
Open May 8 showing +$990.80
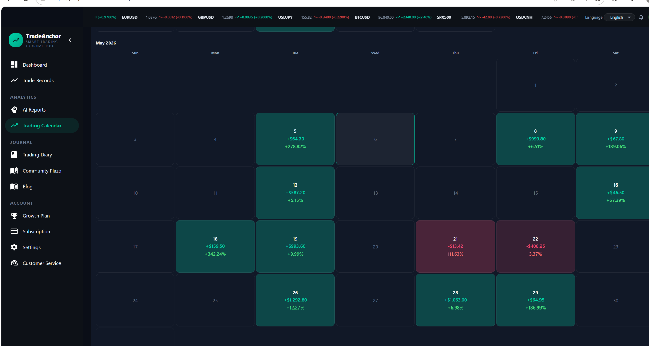(x=535, y=139)
